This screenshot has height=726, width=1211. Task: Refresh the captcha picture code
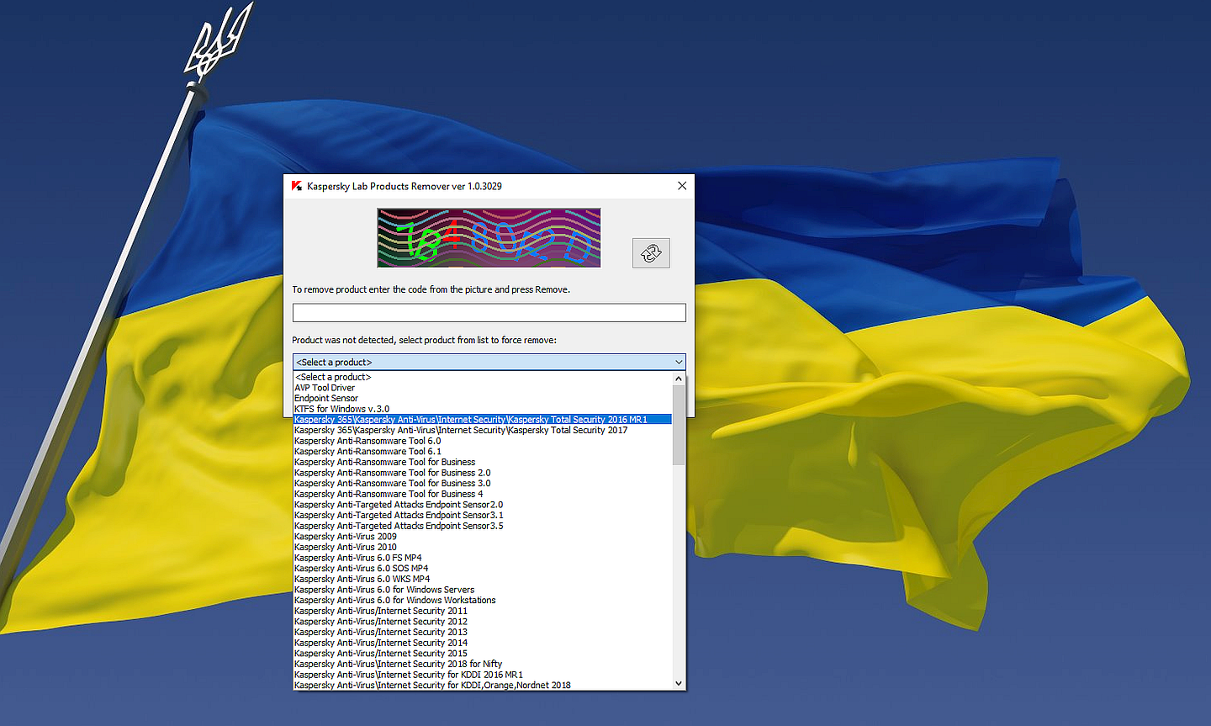pos(651,253)
